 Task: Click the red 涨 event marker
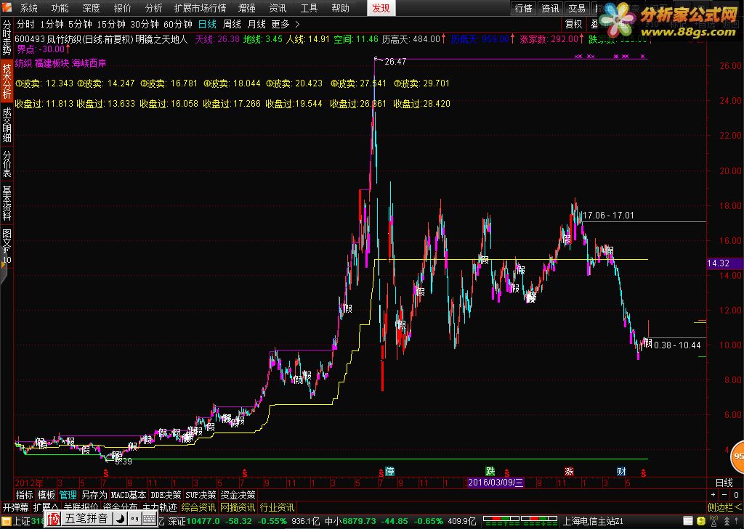569,471
